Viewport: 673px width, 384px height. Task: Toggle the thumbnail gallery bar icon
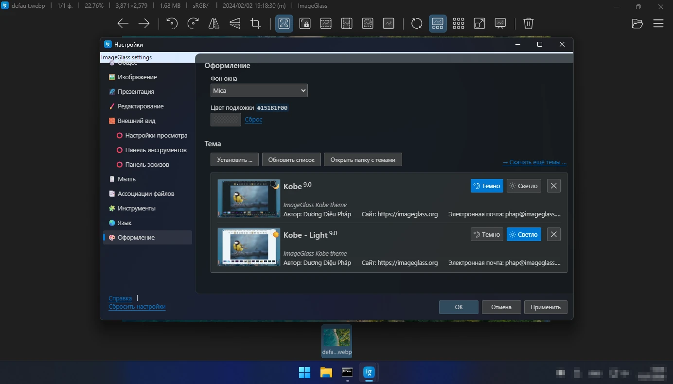438,23
